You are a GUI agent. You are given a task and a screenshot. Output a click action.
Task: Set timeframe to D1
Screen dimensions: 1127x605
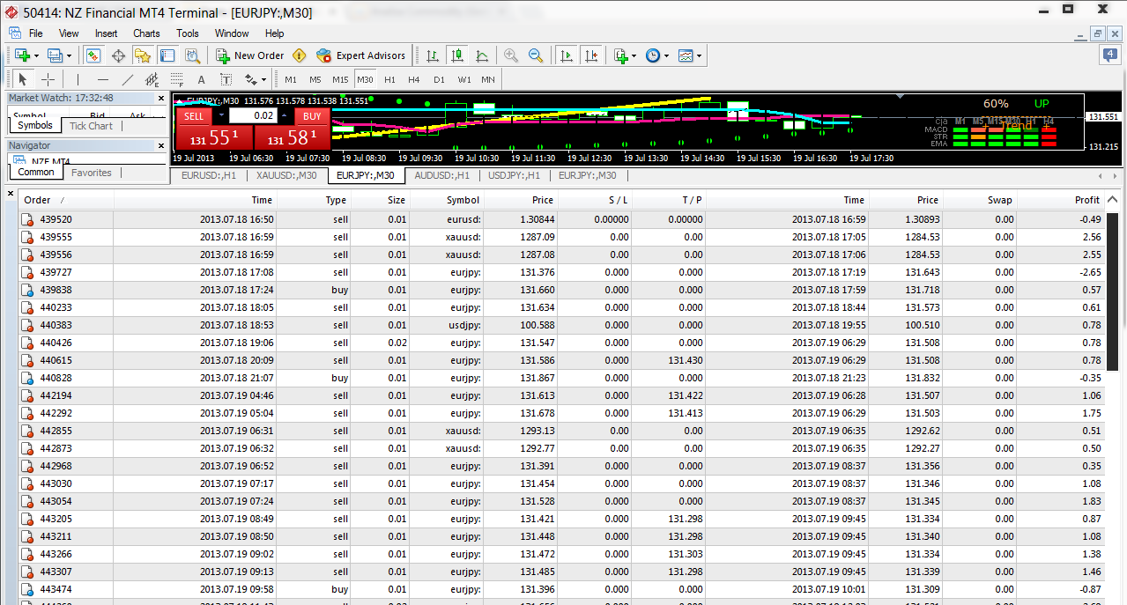pos(439,79)
